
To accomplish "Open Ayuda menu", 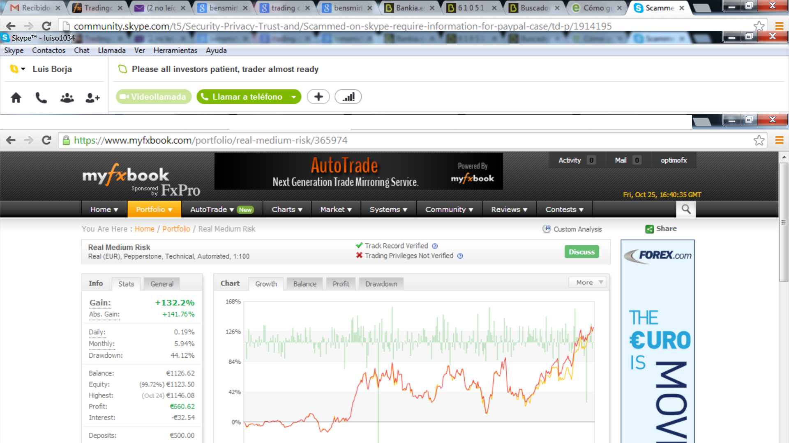I will pyautogui.click(x=216, y=50).
